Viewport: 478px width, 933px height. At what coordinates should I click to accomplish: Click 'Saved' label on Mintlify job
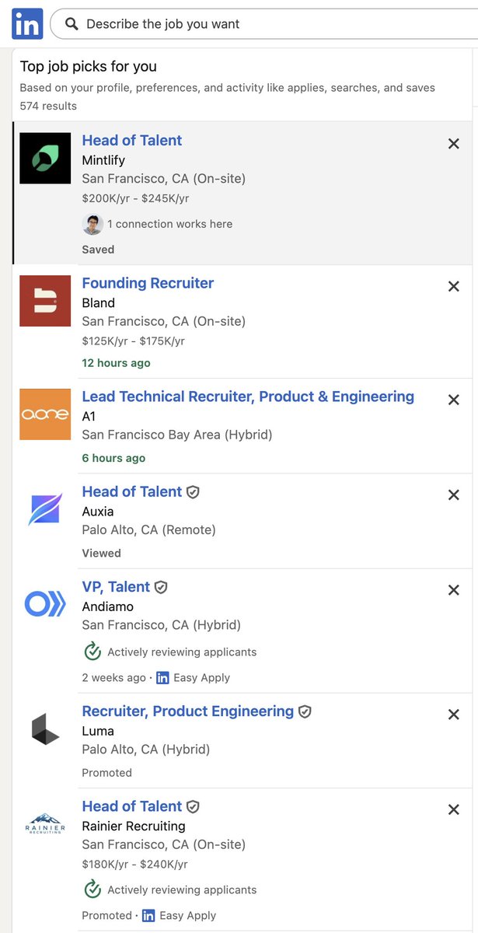coord(98,250)
